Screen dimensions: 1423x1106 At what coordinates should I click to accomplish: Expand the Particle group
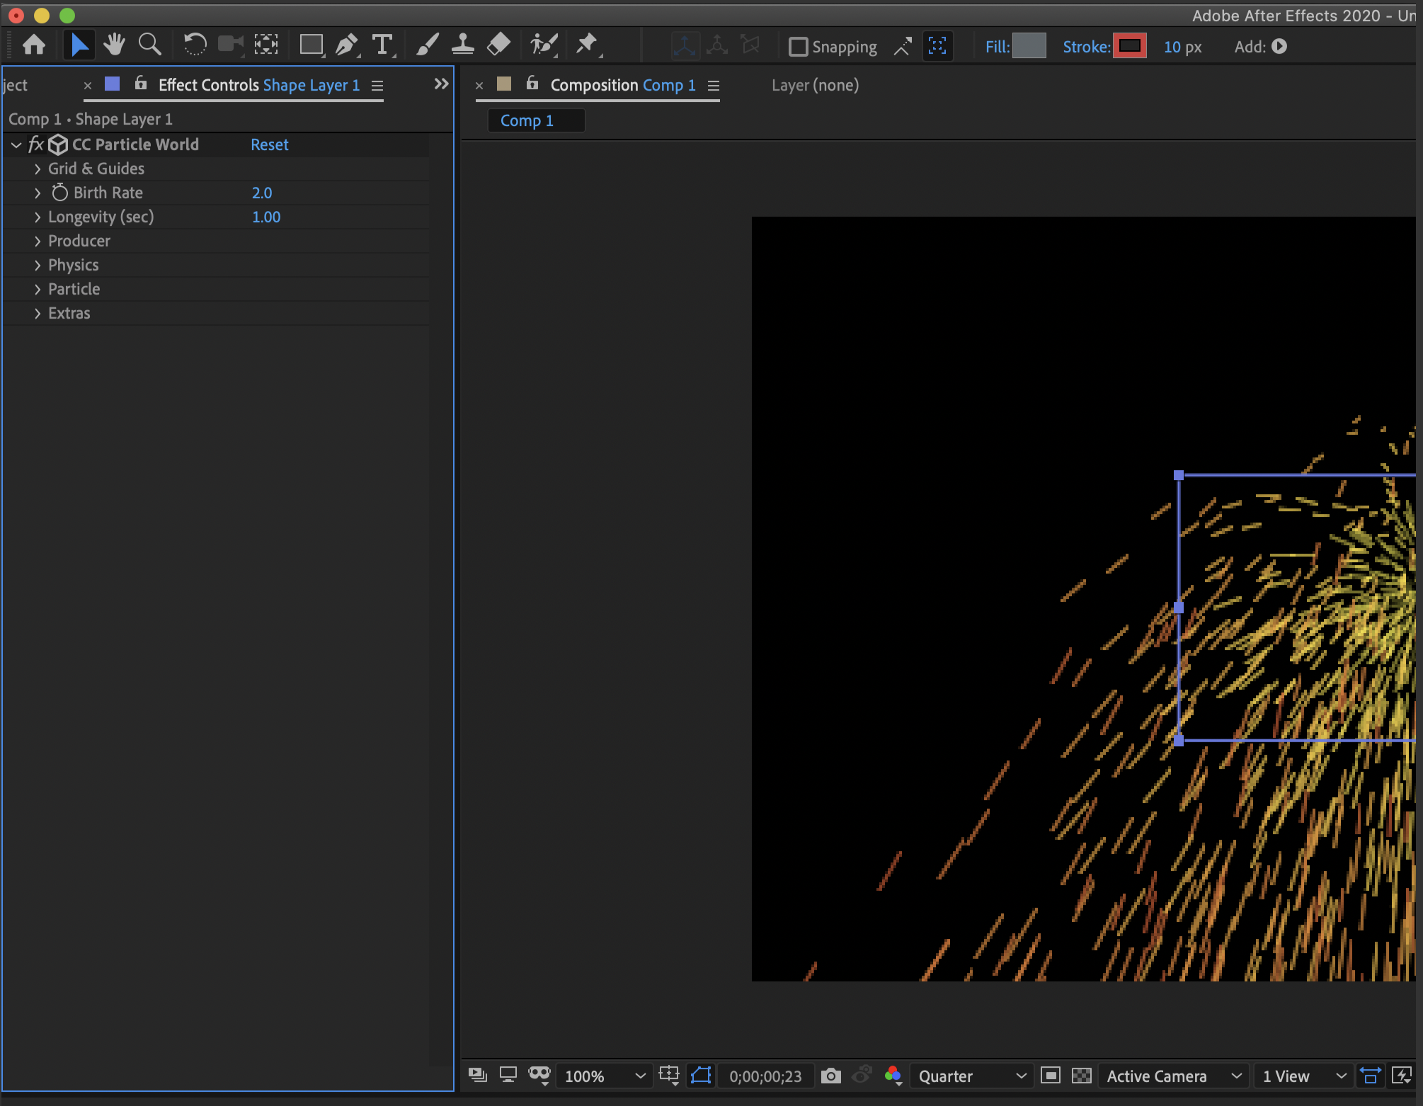tap(38, 290)
